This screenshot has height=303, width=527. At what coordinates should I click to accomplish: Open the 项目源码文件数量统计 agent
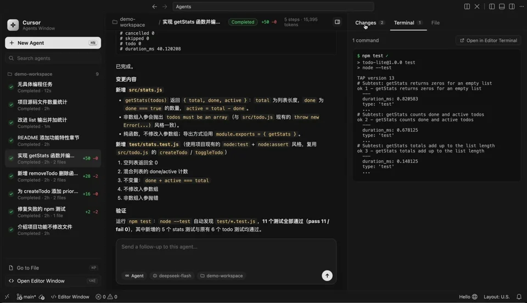[x=53, y=105]
